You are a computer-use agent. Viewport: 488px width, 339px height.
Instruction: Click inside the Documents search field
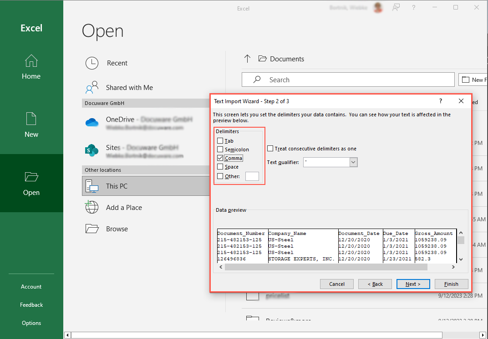coord(348,80)
